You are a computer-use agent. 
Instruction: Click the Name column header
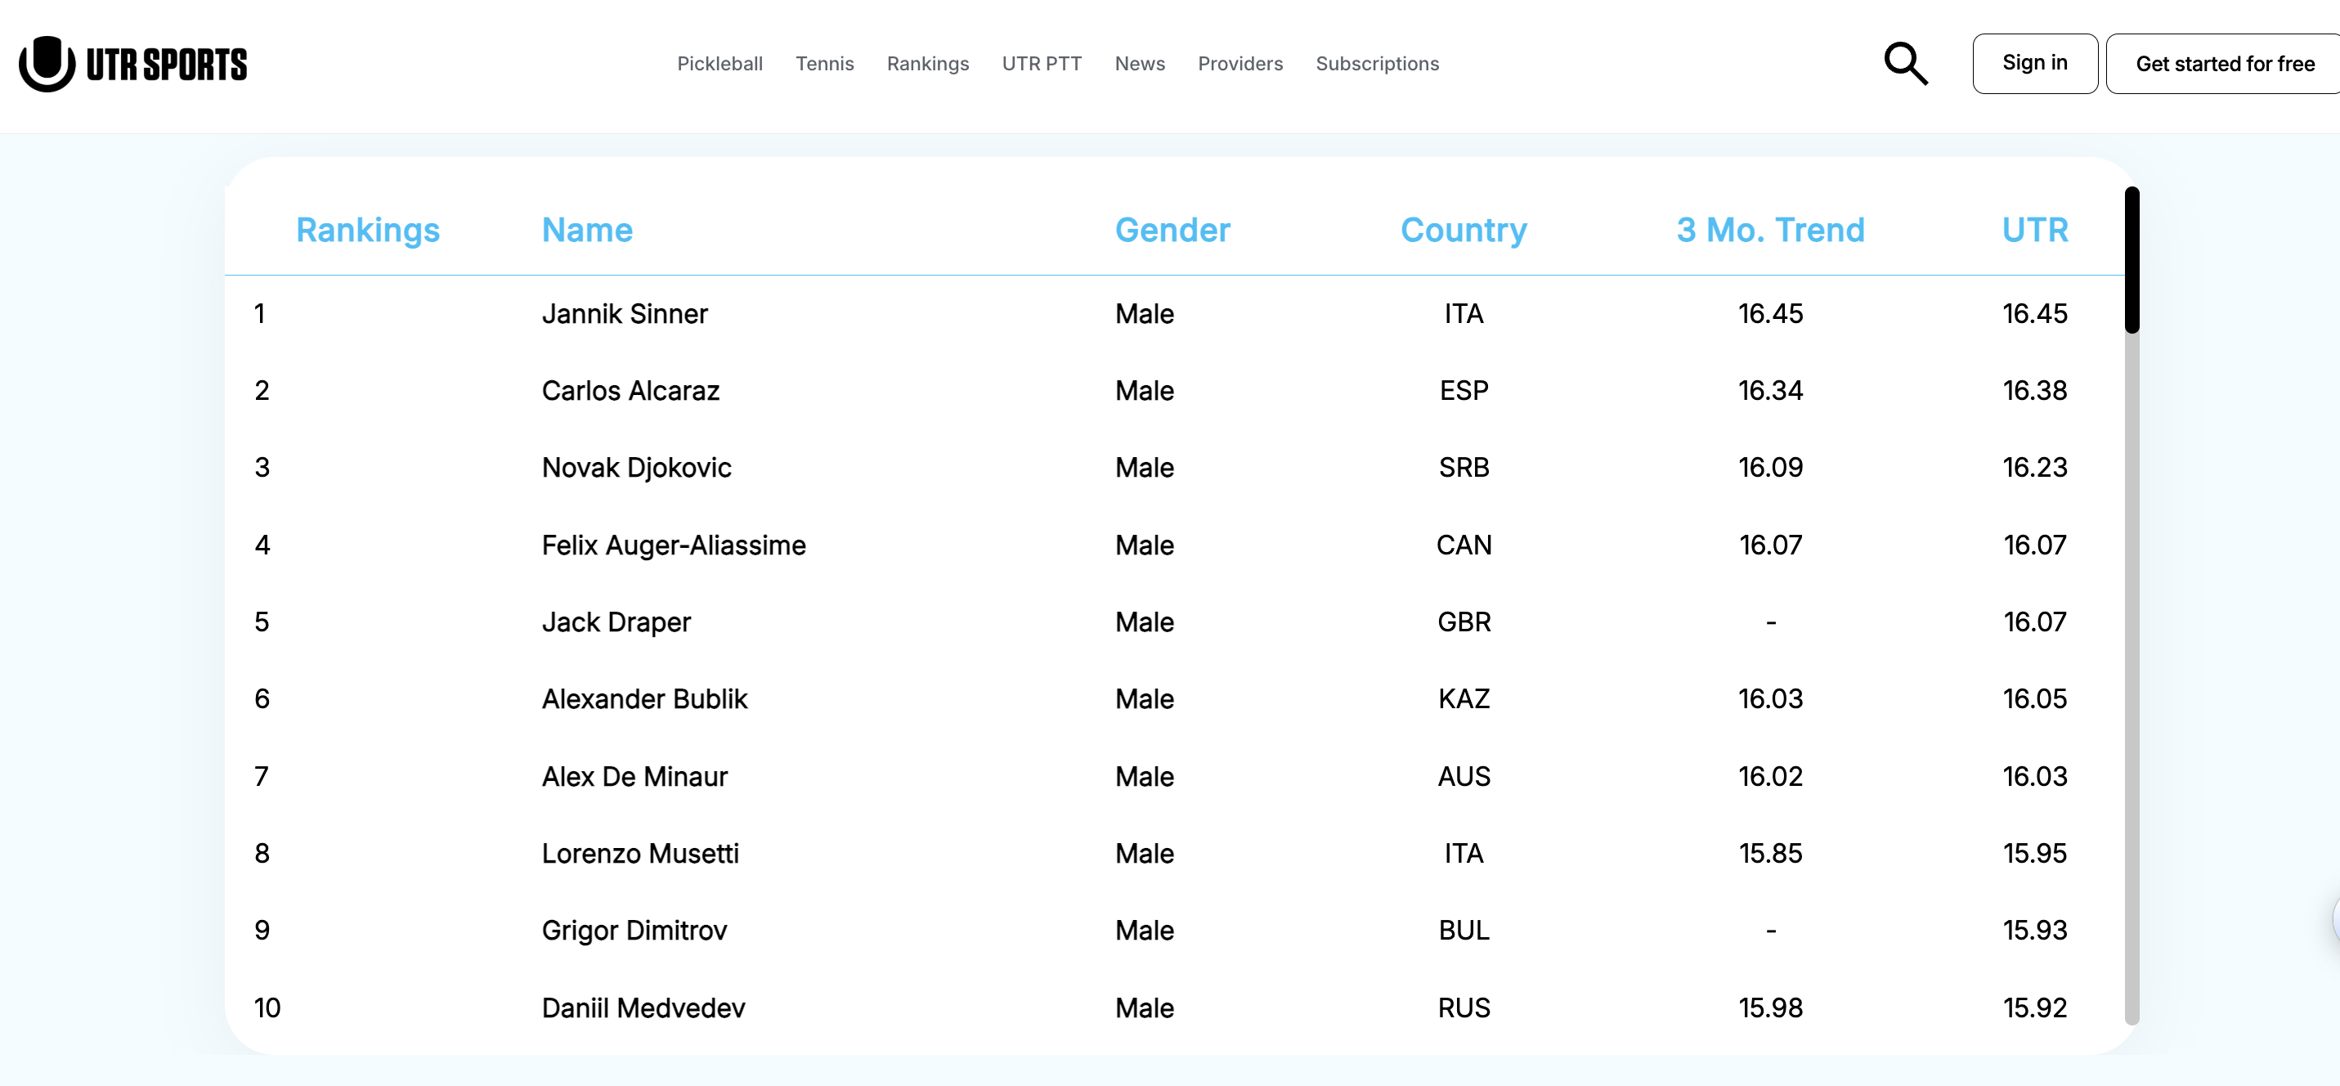pos(587,230)
